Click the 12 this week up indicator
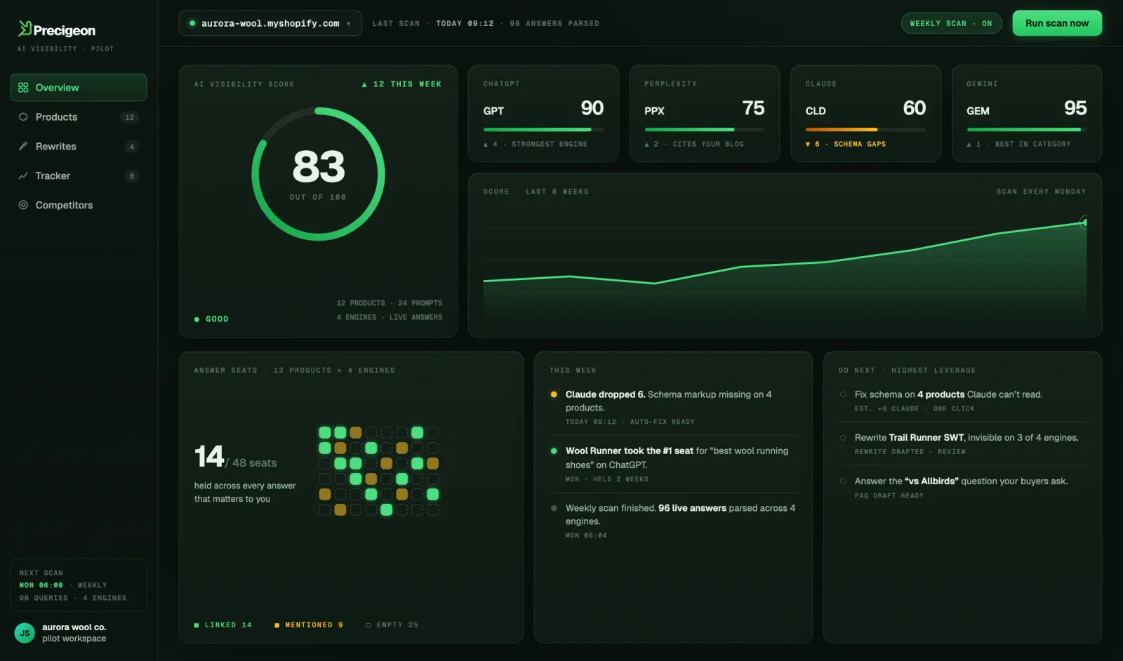Screen dimensions: 1123x661 click(401, 84)
